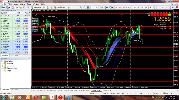179x100 pixels.
Task: Open the Profiles icon in toolbar
Action: tap(7, 7)
